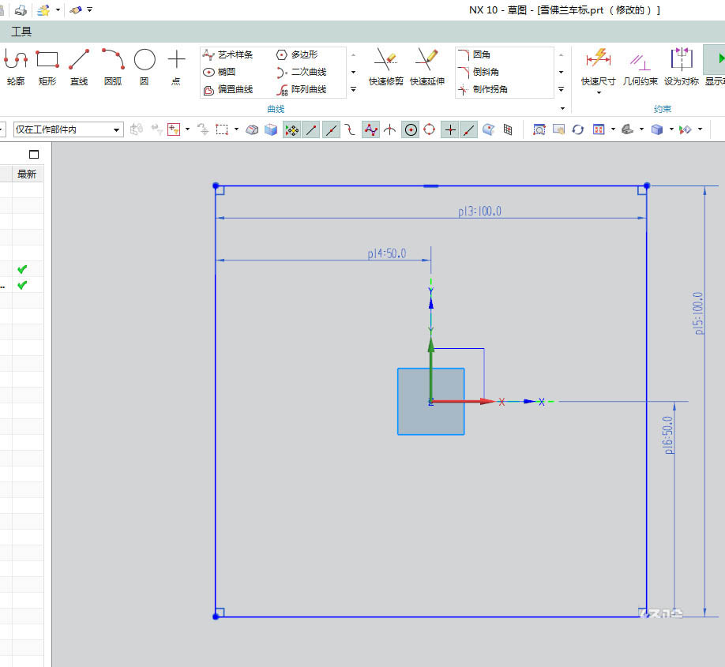The image size is (725, 667).
Task: Click the refresh rotate-arrows view icon
Action: pyautogui.click(x=578, y=129)
